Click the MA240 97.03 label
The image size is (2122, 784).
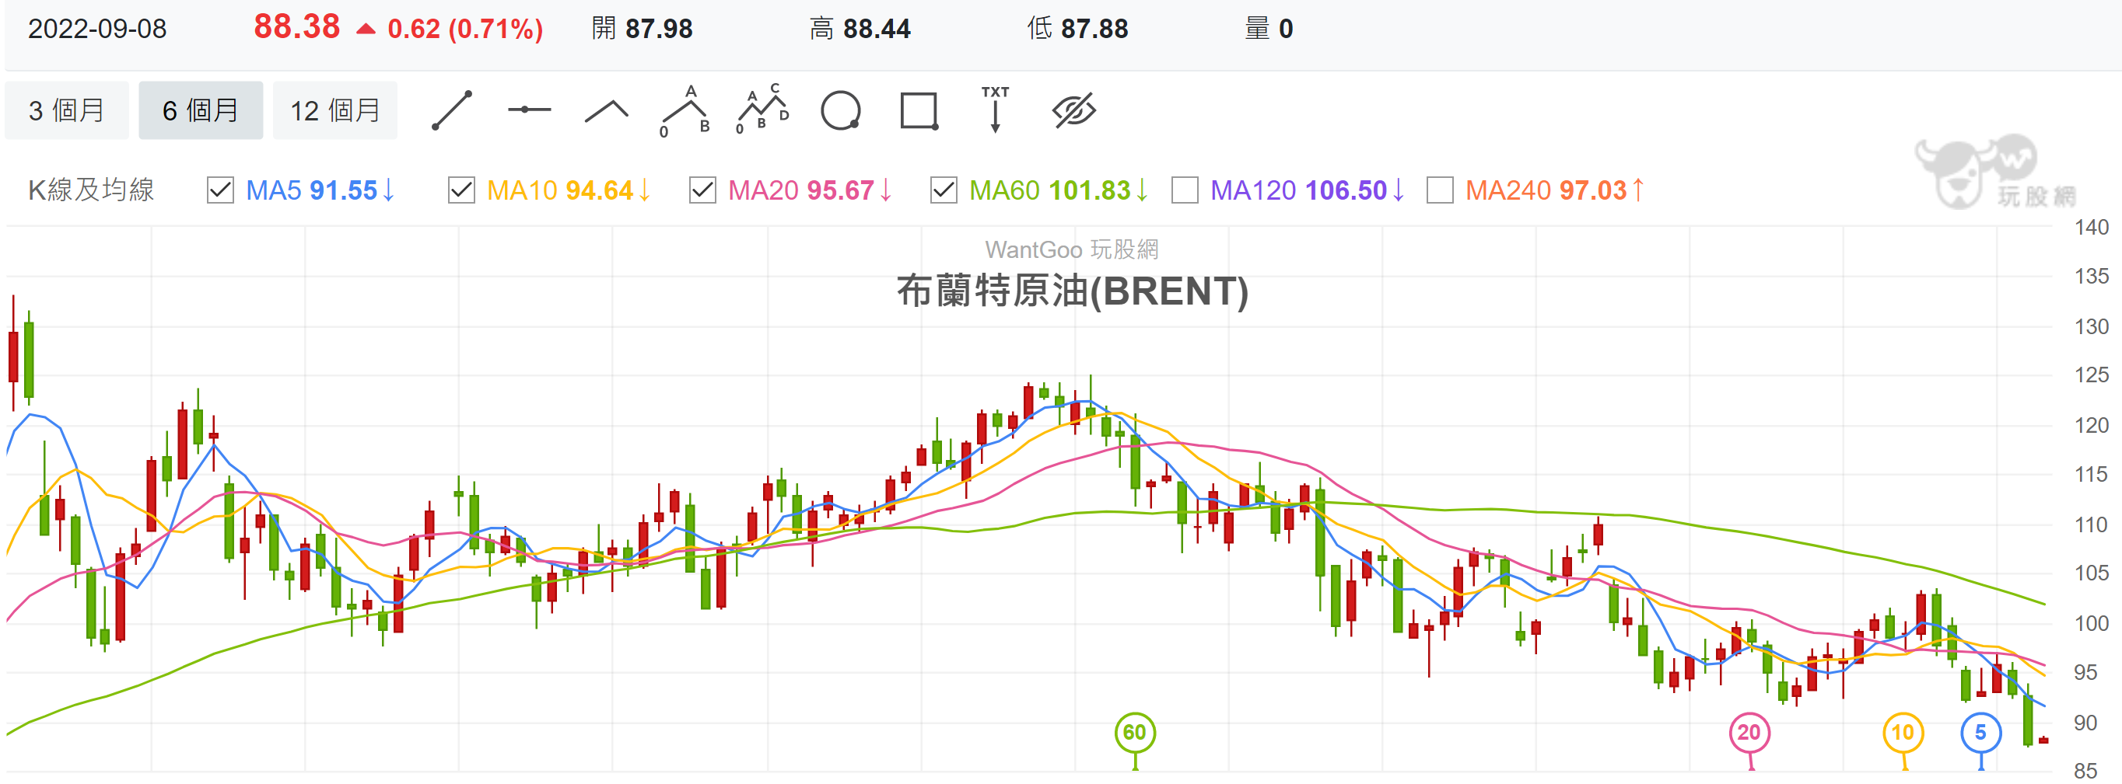point(1554,190)
